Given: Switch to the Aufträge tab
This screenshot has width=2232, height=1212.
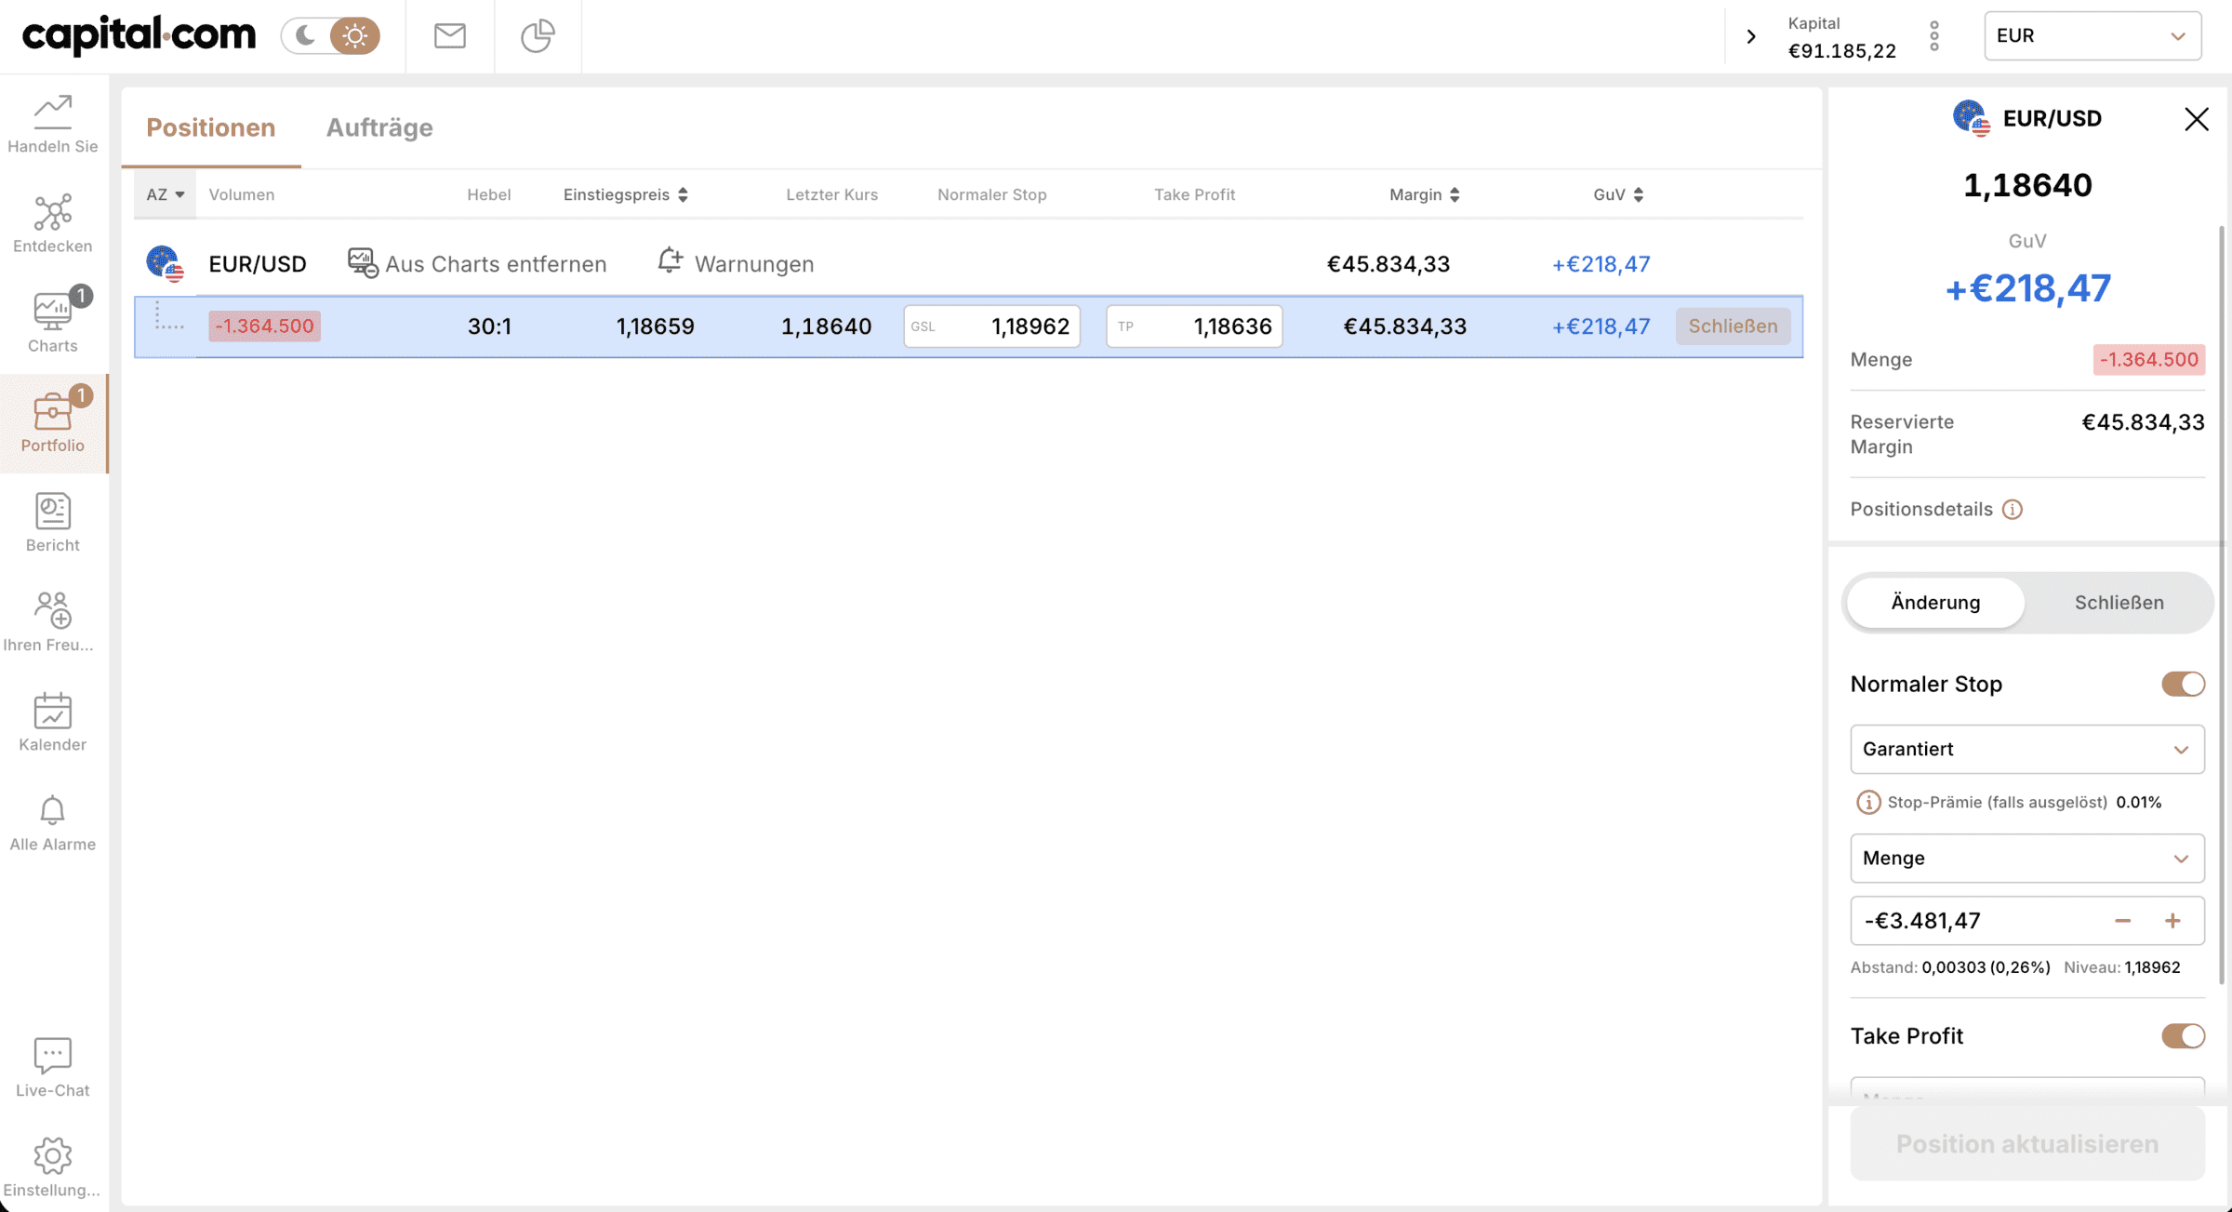Looking at the screenshot, I should (x=379, y=127).
